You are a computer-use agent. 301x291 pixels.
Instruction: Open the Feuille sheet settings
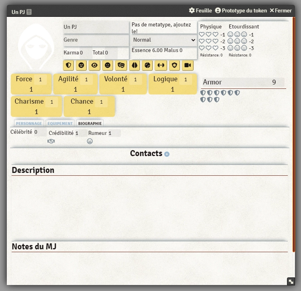(200, 10)
